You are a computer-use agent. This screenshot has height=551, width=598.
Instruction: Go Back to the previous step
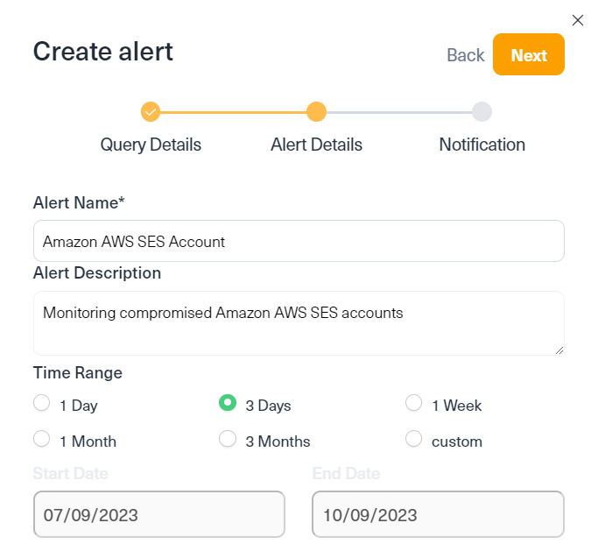click(466, 55)
